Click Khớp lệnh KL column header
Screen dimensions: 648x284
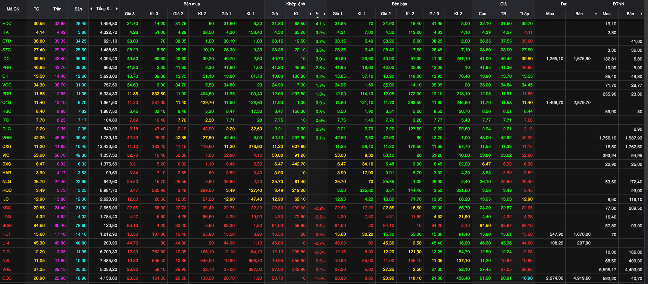click(296, 14)
